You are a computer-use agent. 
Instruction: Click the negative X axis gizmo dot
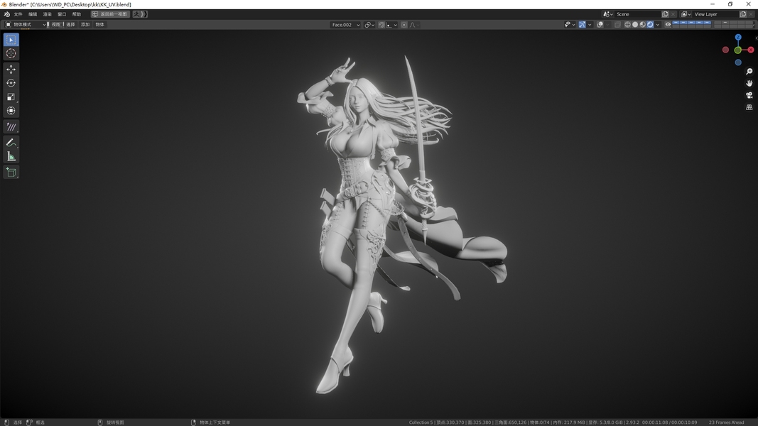(x=725, y=50)
